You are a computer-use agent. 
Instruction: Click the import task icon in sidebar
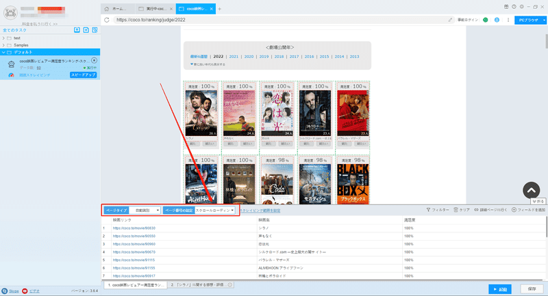pyautogui.click(x=77, y=30)
